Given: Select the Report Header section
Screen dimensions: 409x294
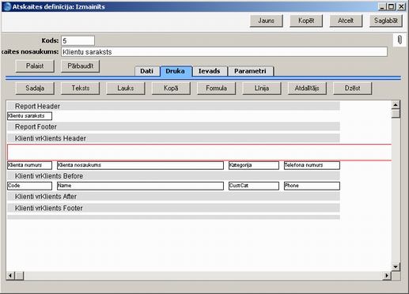Looking at the screenshot, I should pos(173,106).
